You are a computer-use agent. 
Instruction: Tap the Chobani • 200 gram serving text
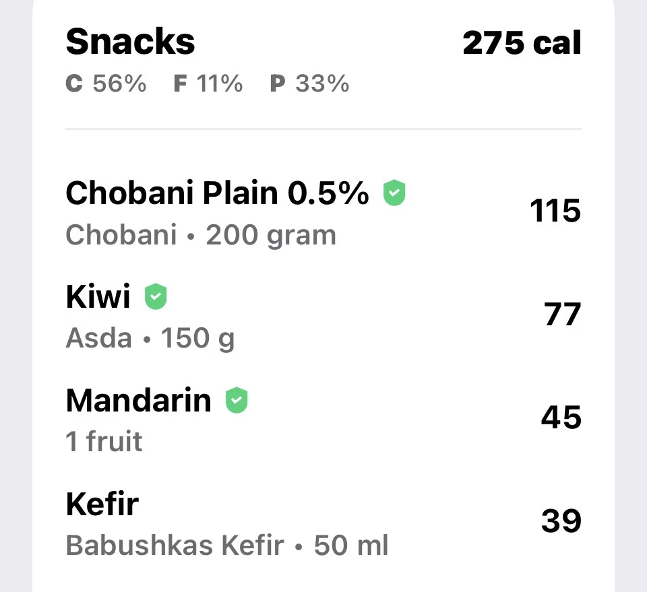coord(201,236)
